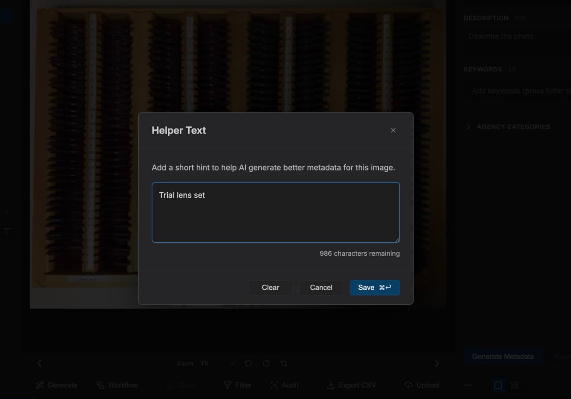Rotate image counterclockwise

coord(248,363)
